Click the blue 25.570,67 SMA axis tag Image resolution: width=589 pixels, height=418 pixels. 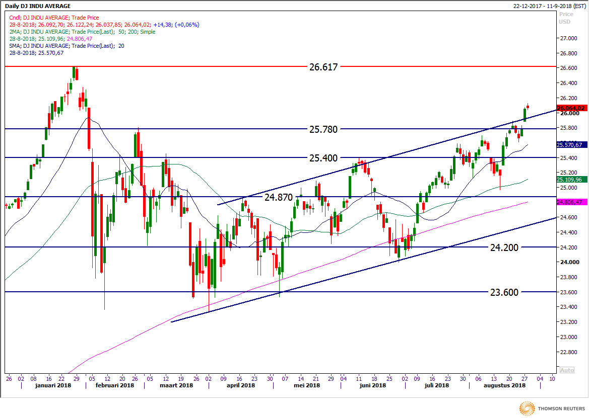click(571, 145)
